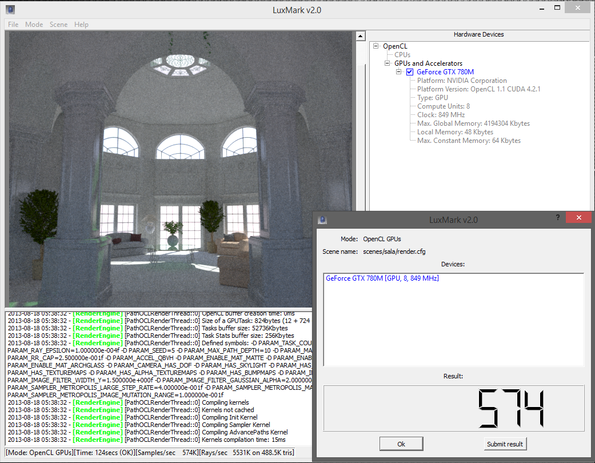Click the LuxMark icon in result dialog title bar
The height and width of the screenshot is (463, 595).
[322, 219]
